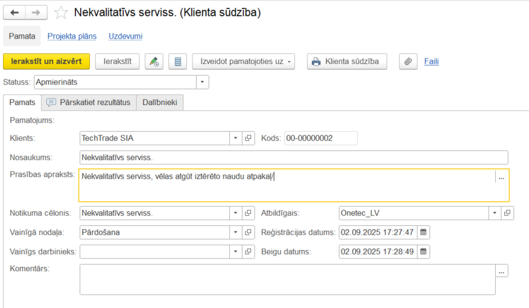This screenshot has height=308, width=529.
Task: Open the Atbildīgais record link icon
Action: [508, 213]
